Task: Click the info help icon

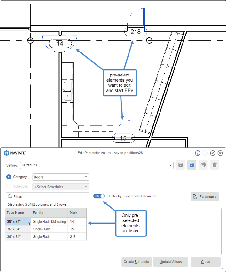Action: 198,153
